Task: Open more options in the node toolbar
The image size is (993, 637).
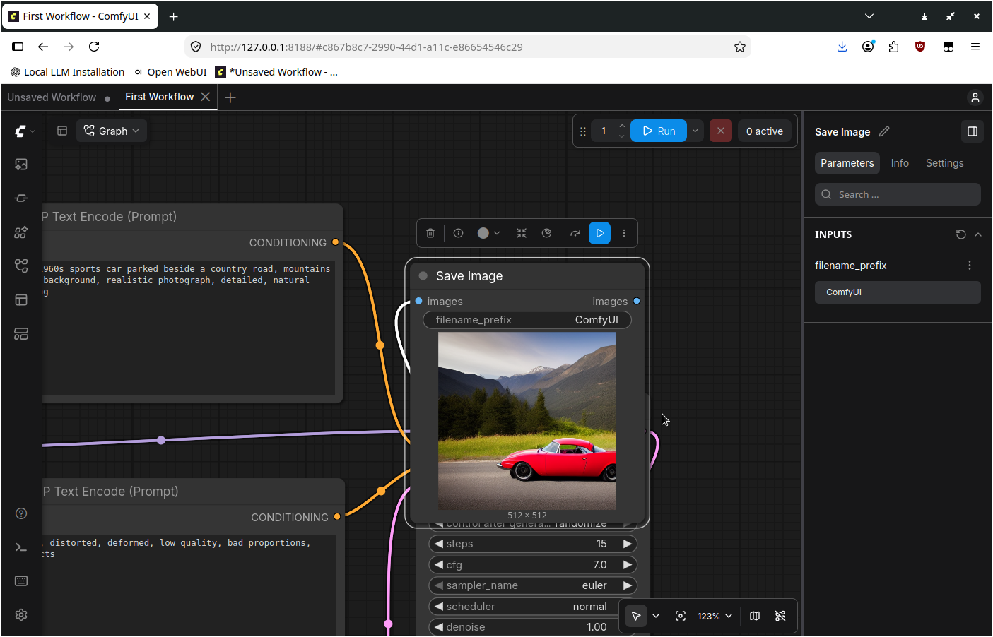Action: (x=624, y=233)
